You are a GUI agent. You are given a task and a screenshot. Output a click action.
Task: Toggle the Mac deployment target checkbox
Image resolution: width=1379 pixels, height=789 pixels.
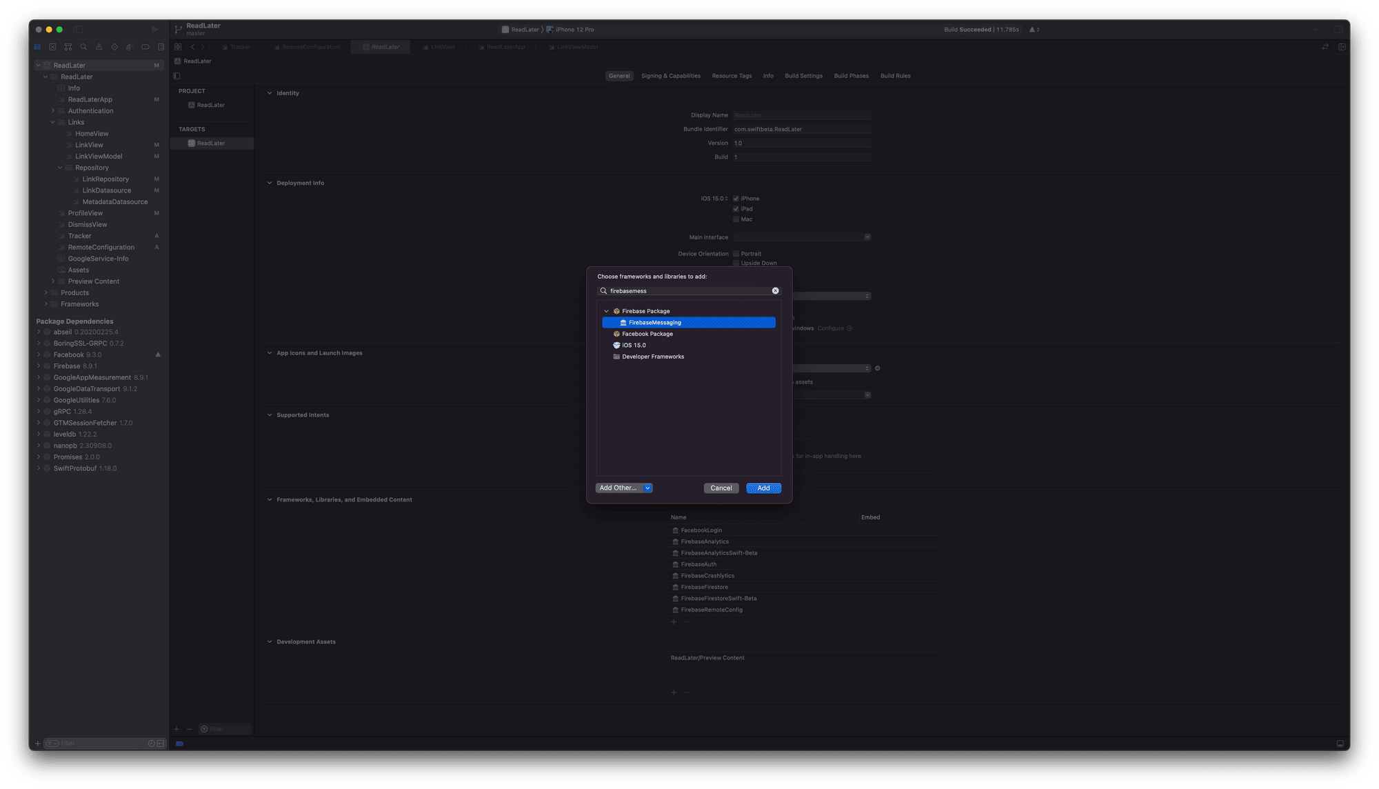736,219
